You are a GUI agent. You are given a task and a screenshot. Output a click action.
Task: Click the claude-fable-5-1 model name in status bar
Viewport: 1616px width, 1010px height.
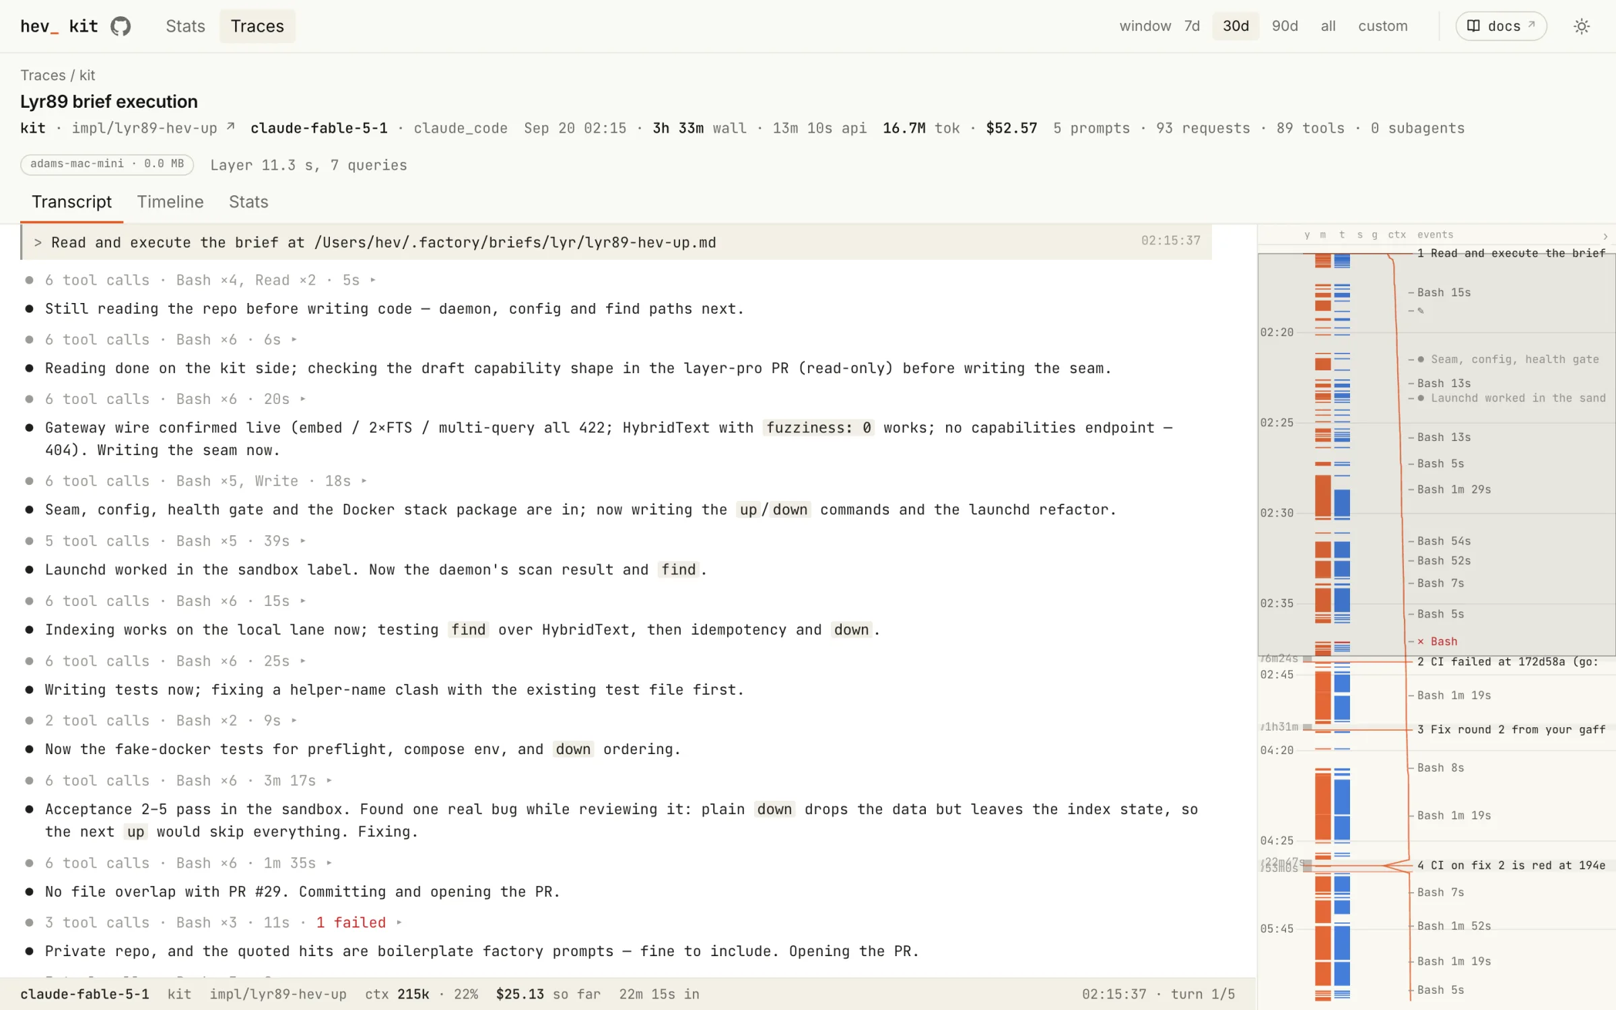(x=85, y=995)
